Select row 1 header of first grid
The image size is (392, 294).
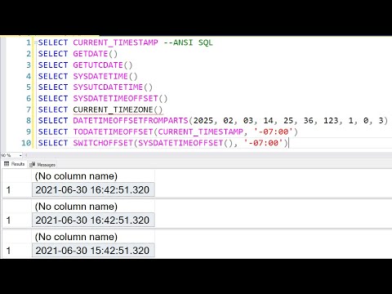click(x=17, y=190)
